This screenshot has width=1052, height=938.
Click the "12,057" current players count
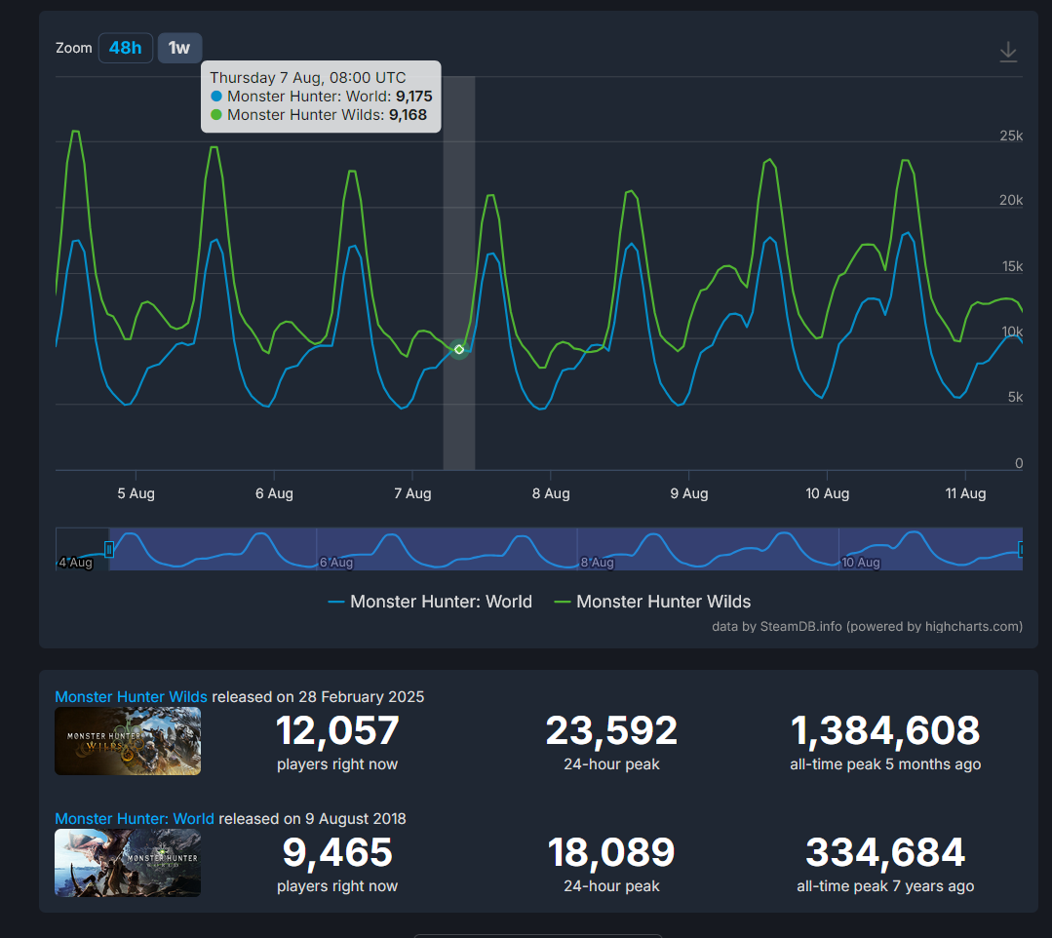337,730
